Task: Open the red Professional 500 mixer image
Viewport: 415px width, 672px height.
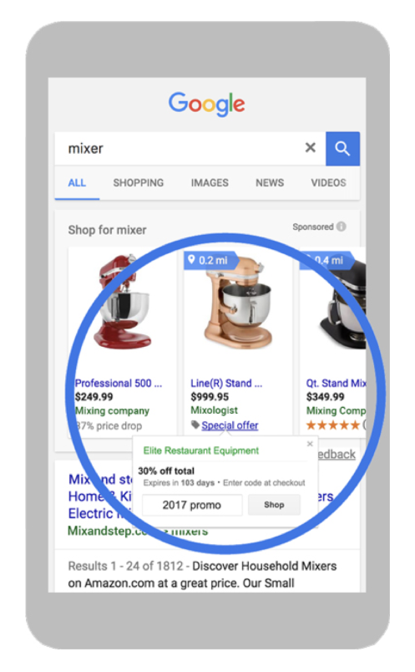Action: pyautogui.click(x=122, y=302)
